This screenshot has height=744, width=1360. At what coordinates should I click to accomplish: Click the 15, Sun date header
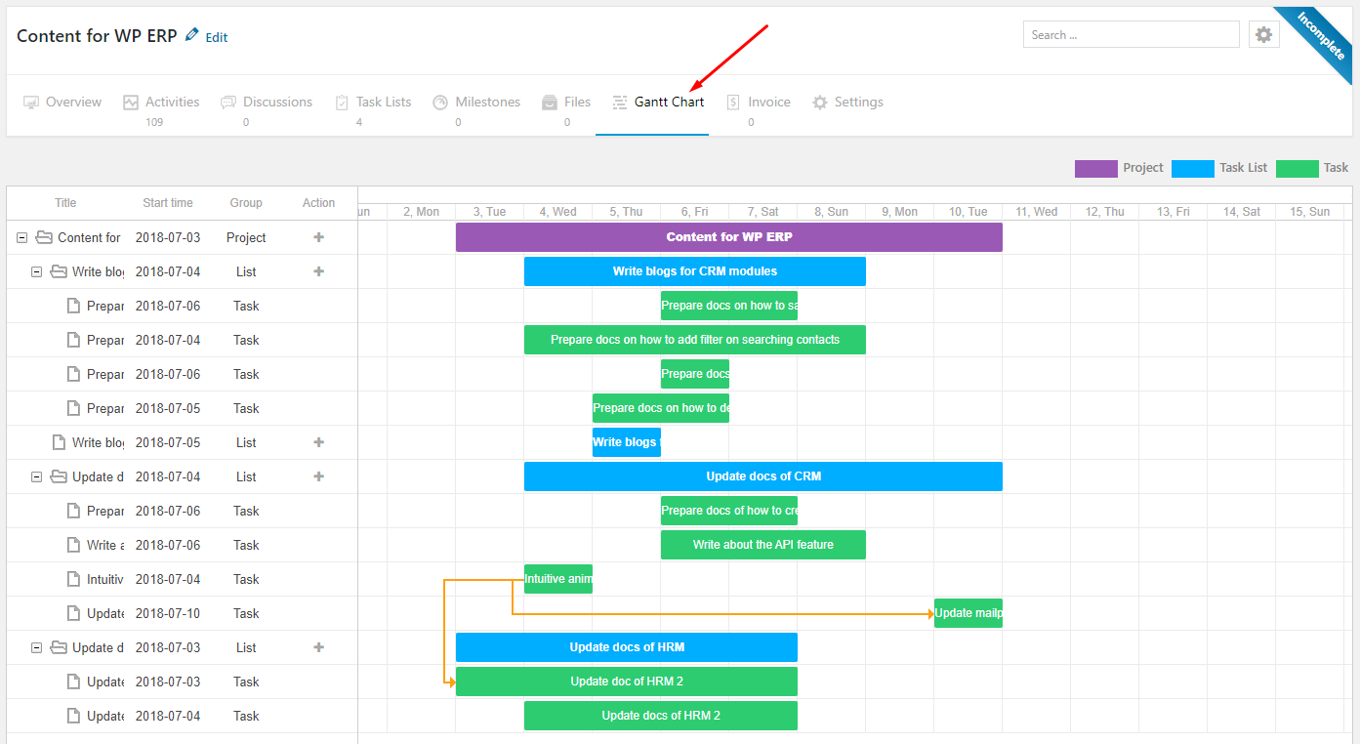click(x=1310, y=212)
